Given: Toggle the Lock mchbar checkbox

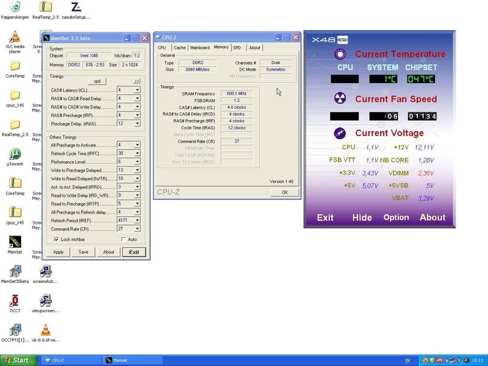Looking at the screenshot, I should tap(57, 239).
